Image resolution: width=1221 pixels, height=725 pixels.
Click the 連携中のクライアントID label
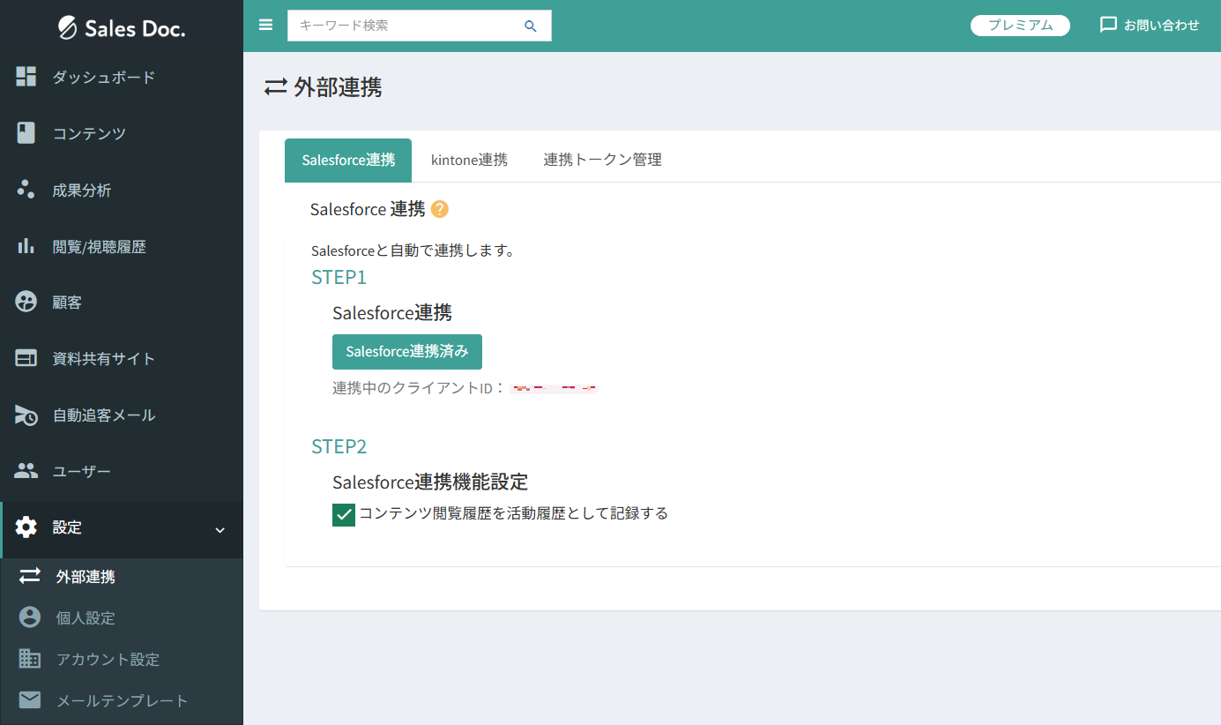[x=418, y=388]
